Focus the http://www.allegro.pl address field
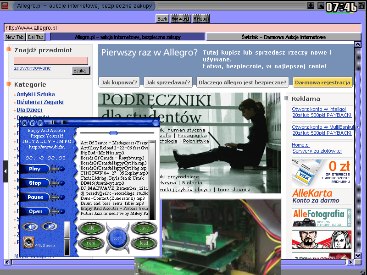 tap(183, 28)
